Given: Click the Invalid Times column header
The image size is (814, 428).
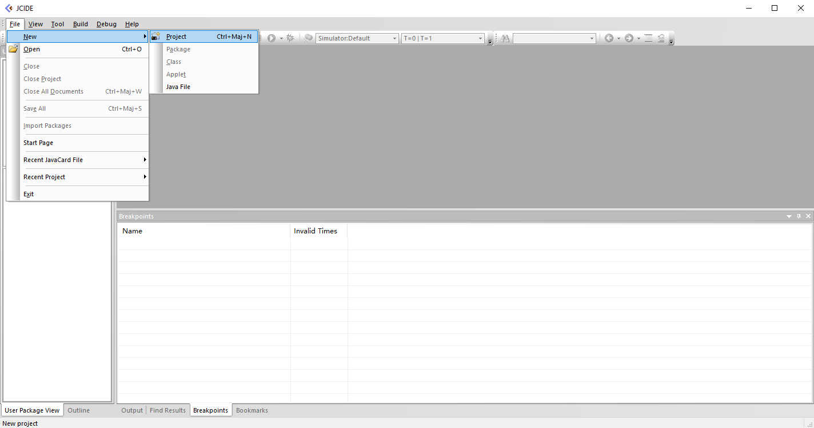Looking at the screenshot, I should click(x=316, y=231).
